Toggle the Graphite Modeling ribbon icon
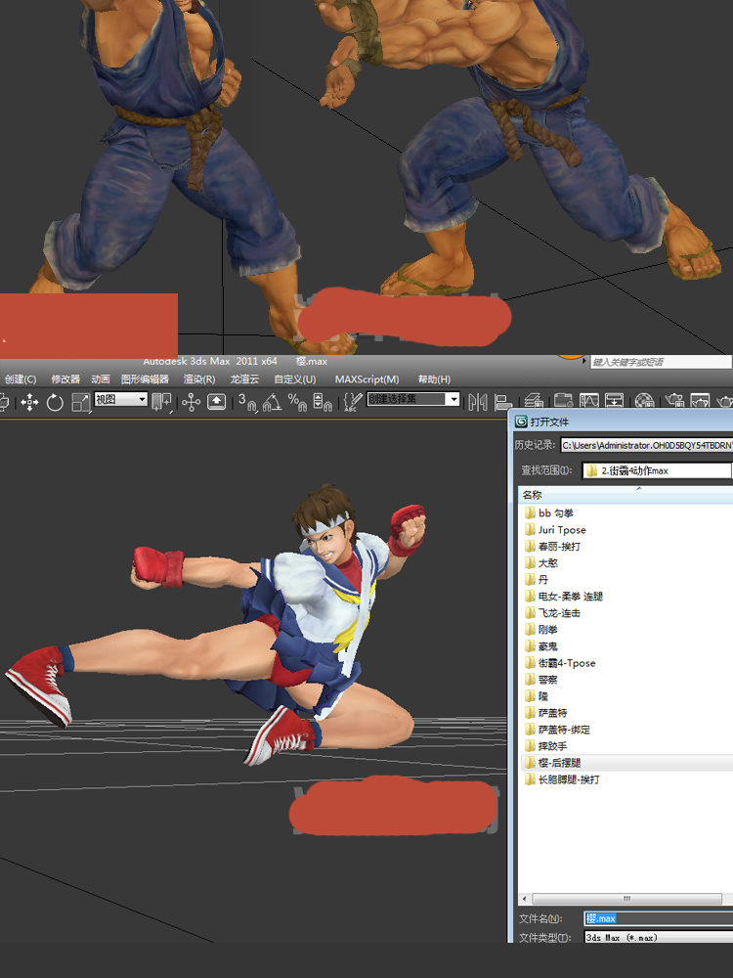Viewport: 733px width, 978px height. [x=563, y=401]
